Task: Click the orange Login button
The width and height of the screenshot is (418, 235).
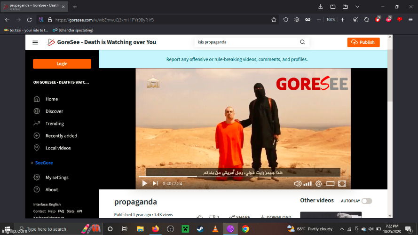Action: (x=62, y=63)
